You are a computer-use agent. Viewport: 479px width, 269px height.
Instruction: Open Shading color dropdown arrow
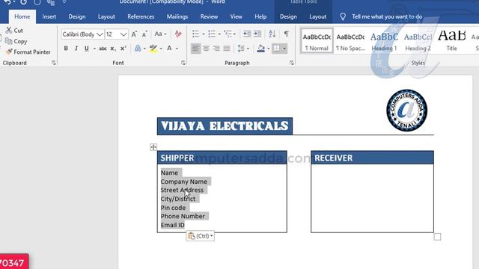tap(269, 49)
